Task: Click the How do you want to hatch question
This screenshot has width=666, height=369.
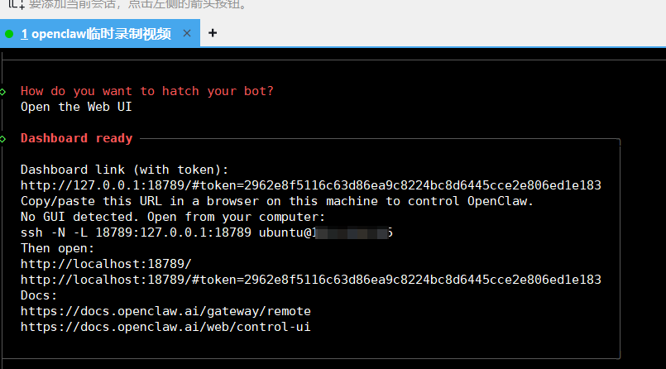Action: pyautogui.click(x=147, y=91)
